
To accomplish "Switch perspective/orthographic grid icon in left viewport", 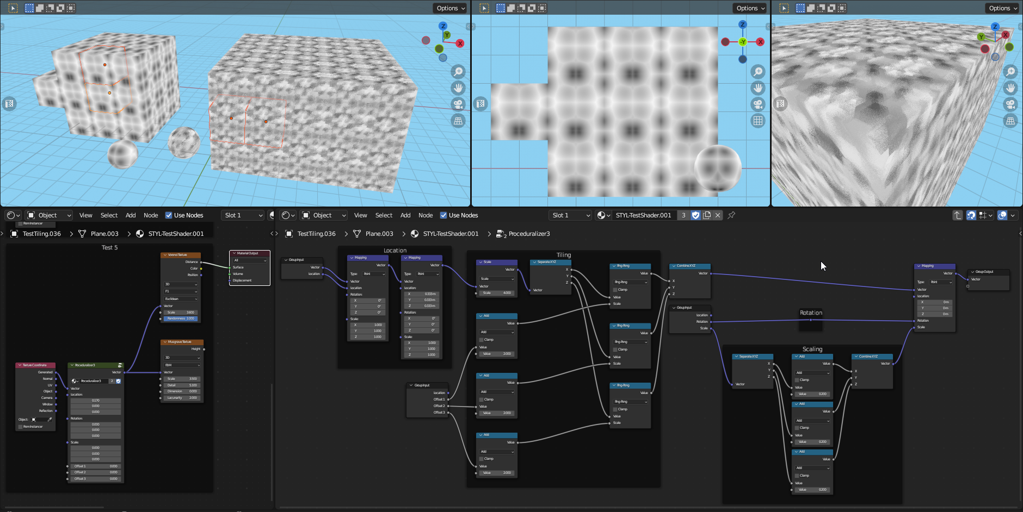I will 458,121.
